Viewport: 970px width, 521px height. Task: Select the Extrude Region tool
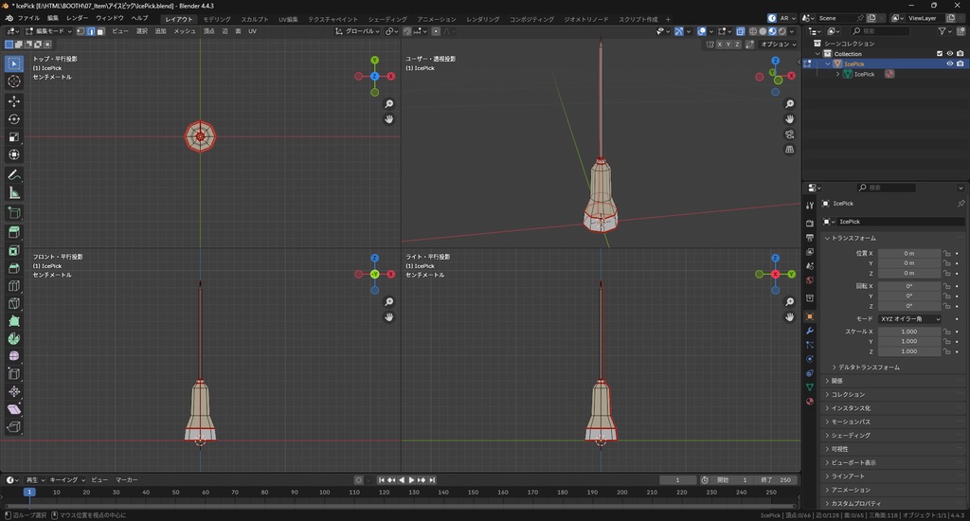(x=13, y=233)
